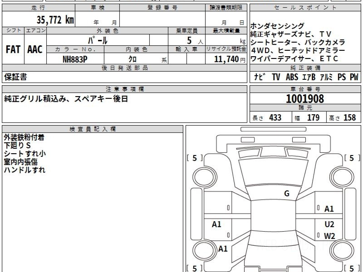This screenshot has height=272, width=363.
Task: Select the 外装鉄粉付着 inspector note
Action: tap(24, 138)
